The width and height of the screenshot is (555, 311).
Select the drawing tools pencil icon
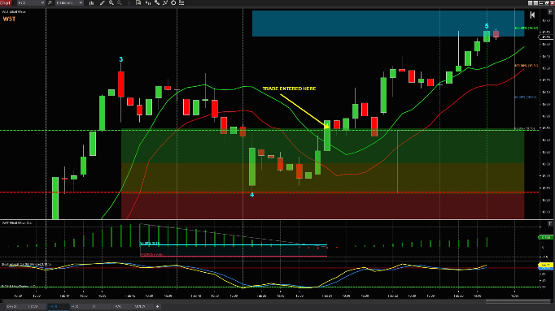click(x=103, y=2)
